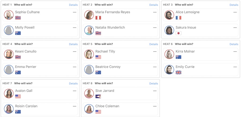Click the UK flag under Emily Currie

[x=179, y=73]
